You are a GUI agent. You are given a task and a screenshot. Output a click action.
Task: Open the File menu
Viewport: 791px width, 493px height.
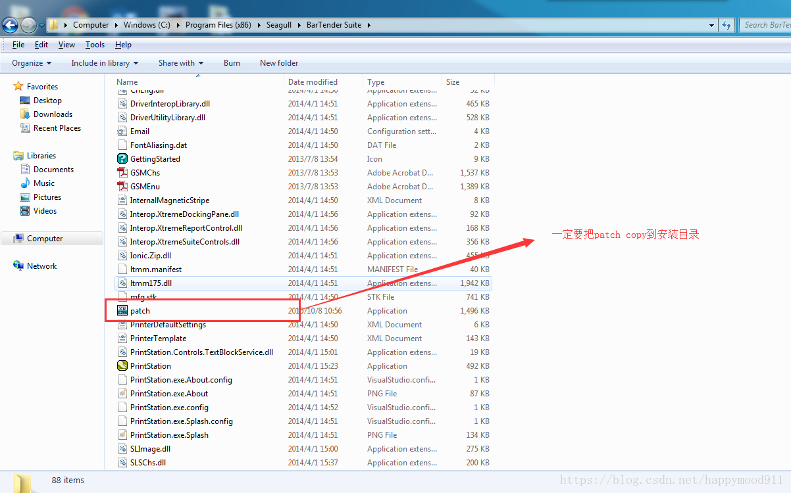pyautogui.click(x=18, y=45)
